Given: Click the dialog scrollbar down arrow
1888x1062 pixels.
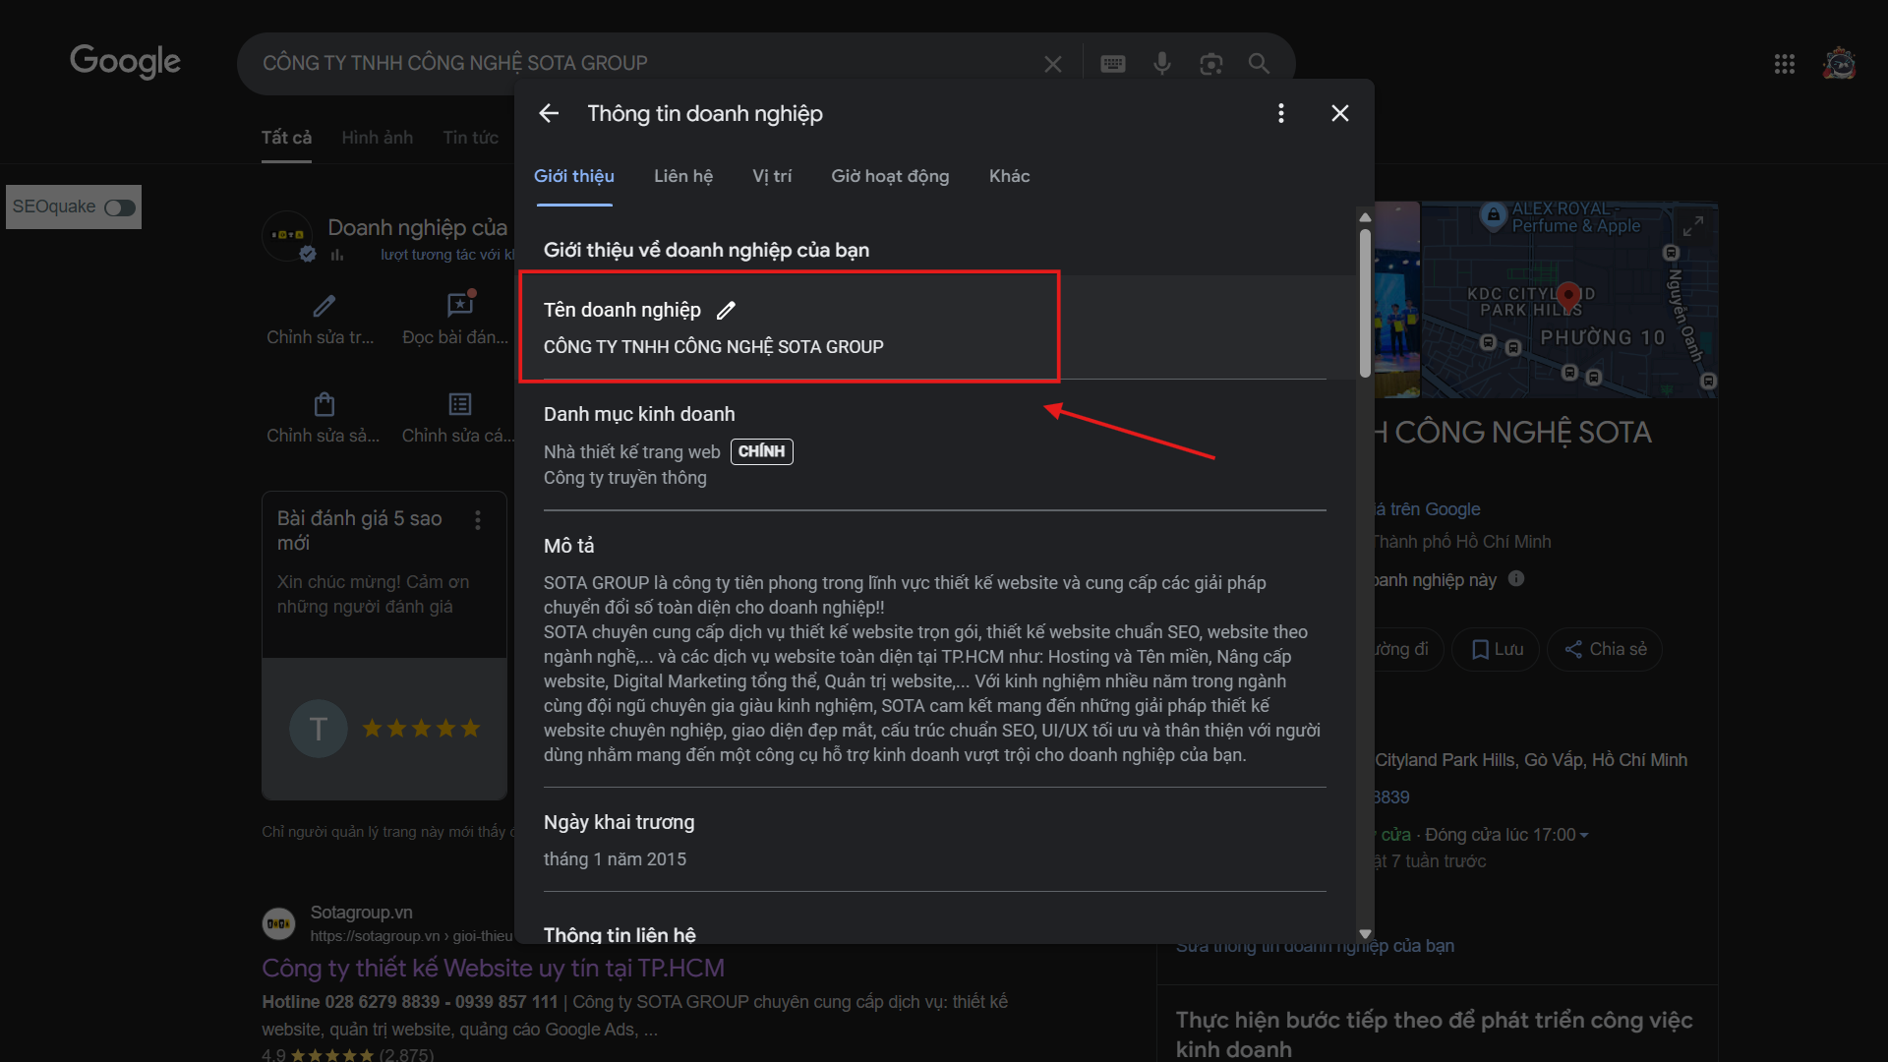Looking at the screenshot, I should coord(1365,933).
